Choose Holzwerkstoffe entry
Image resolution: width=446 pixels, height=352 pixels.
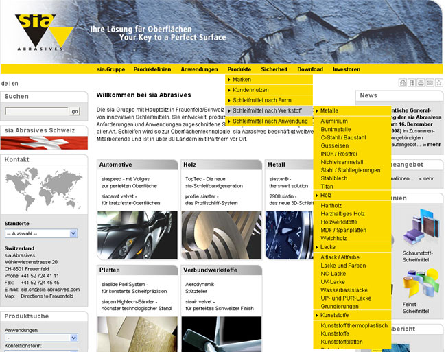click(339, 222)
